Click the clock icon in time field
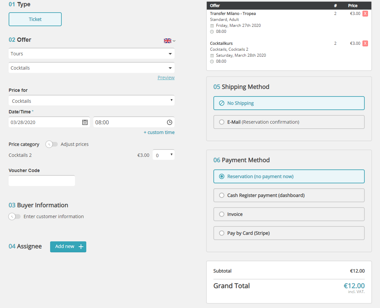This screenshot has width=380, height=308. click(169, 122)
